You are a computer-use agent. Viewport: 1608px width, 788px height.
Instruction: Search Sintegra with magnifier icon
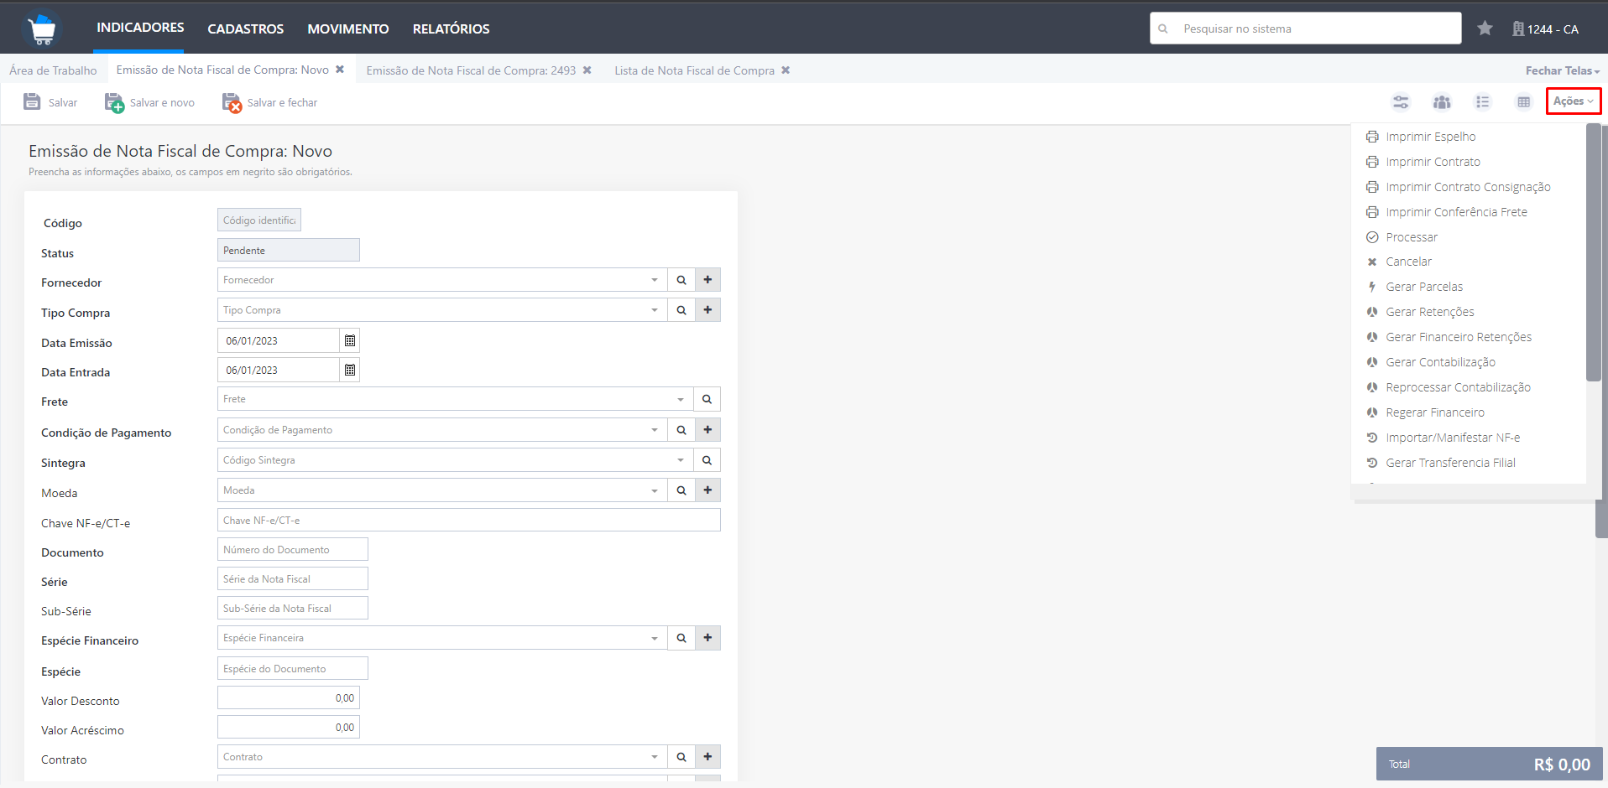(x=707, y=460)
